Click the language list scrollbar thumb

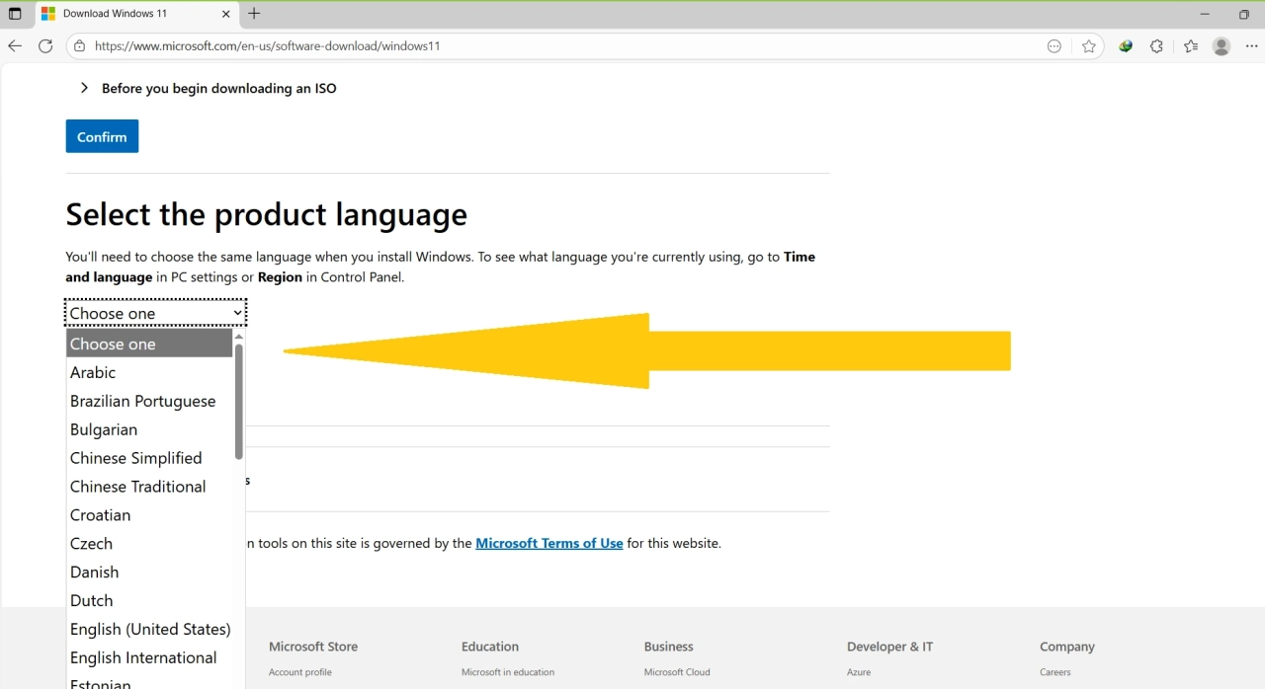[x=238, y=400]
